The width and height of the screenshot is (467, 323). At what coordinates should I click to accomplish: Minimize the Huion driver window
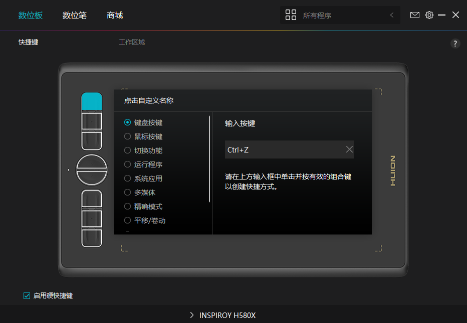[x=441, y=15]
